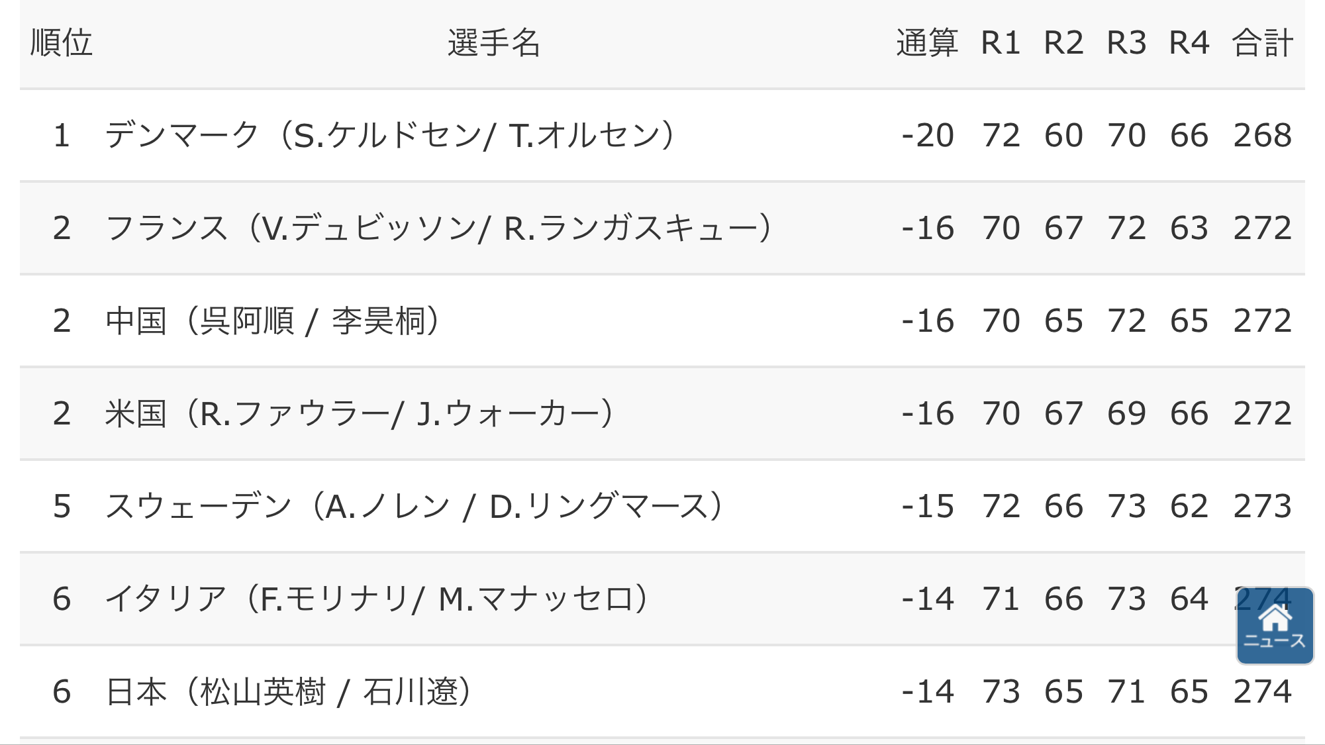This screenshot has height=745, width=1325.
Task: Open the スウェーデン team row
Action: click(662, 506)
